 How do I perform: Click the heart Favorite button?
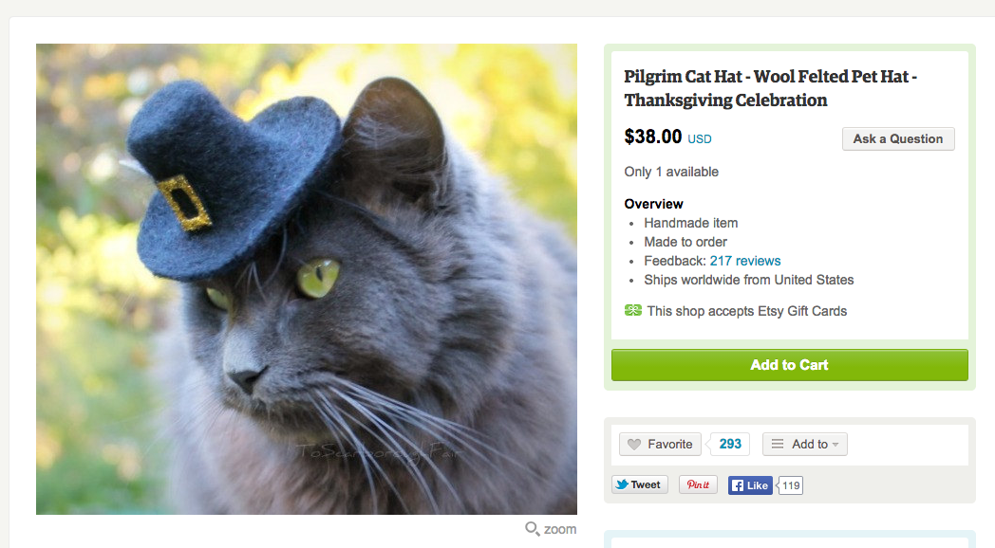660,444
